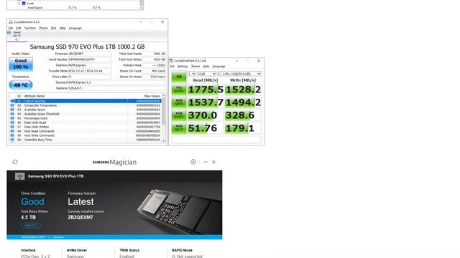
Task: Select the Data Units Written row
Action: (x=85, y=127)
